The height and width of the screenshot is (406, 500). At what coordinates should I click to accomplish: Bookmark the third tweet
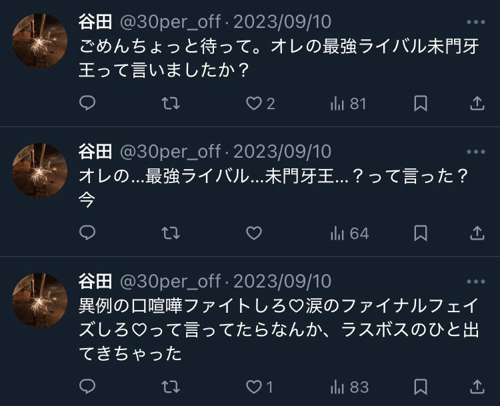point(421,386)
